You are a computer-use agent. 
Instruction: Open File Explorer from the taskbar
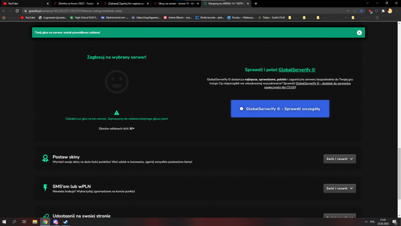pyautogui.click(x=35, y=222)
